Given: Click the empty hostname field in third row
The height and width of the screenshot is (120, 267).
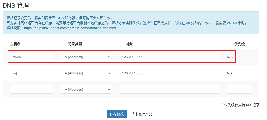Looking at the screenshot, I should (31, 89).
